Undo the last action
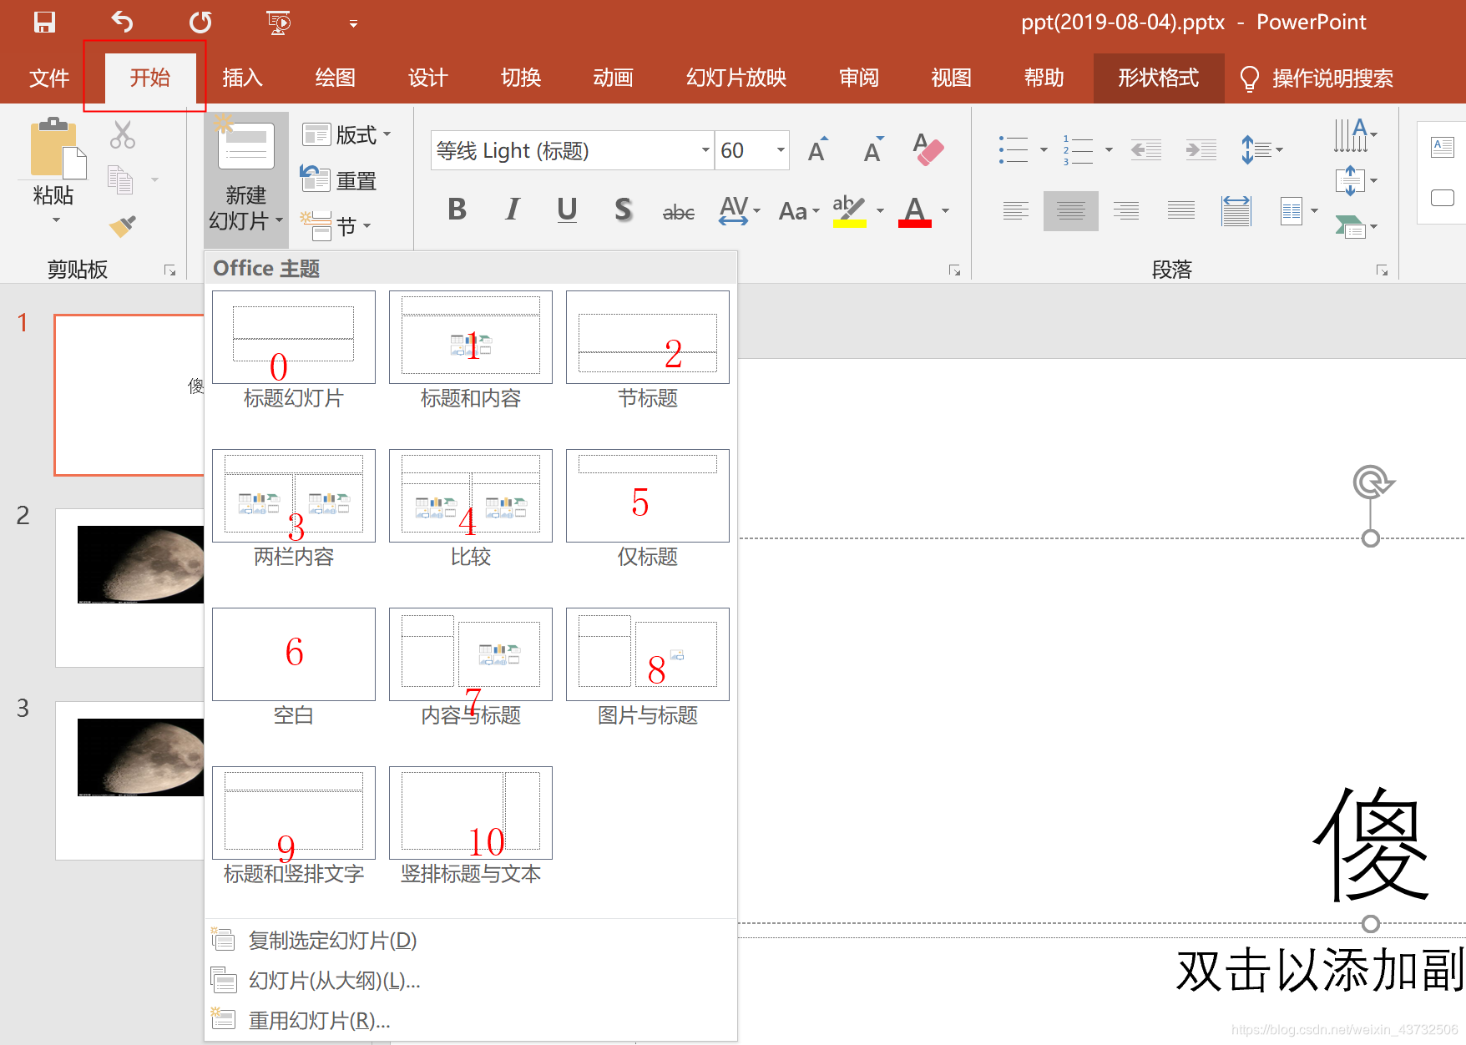The height and width of the screenshot is (1045, 1466). (x=122, y=22)
